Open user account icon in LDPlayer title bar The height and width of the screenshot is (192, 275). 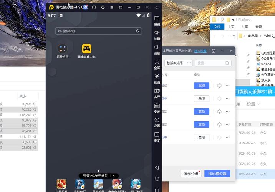click(x=103, y=7)
